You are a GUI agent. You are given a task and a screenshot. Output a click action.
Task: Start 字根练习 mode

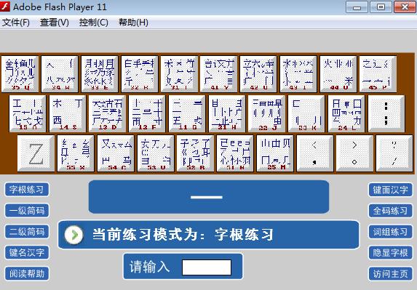(27, 190)
